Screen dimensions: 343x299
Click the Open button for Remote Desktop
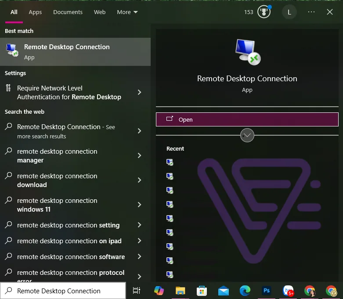click(247, 119)
